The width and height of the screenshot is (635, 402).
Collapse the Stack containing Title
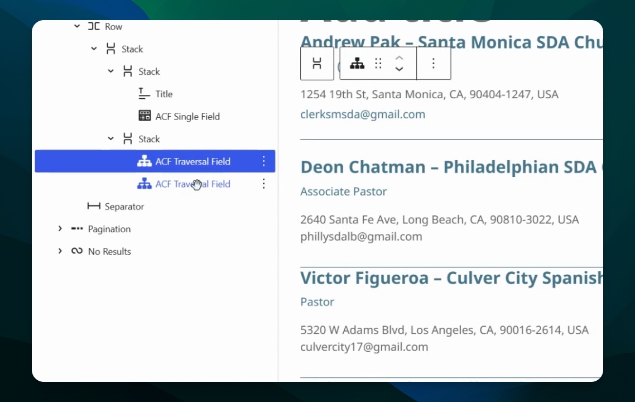point(111,71)
